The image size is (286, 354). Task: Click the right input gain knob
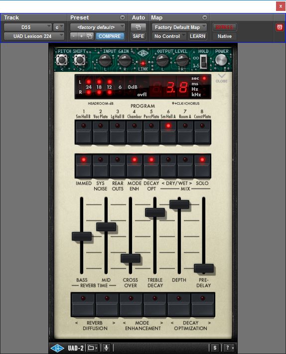tap(125, 60)
